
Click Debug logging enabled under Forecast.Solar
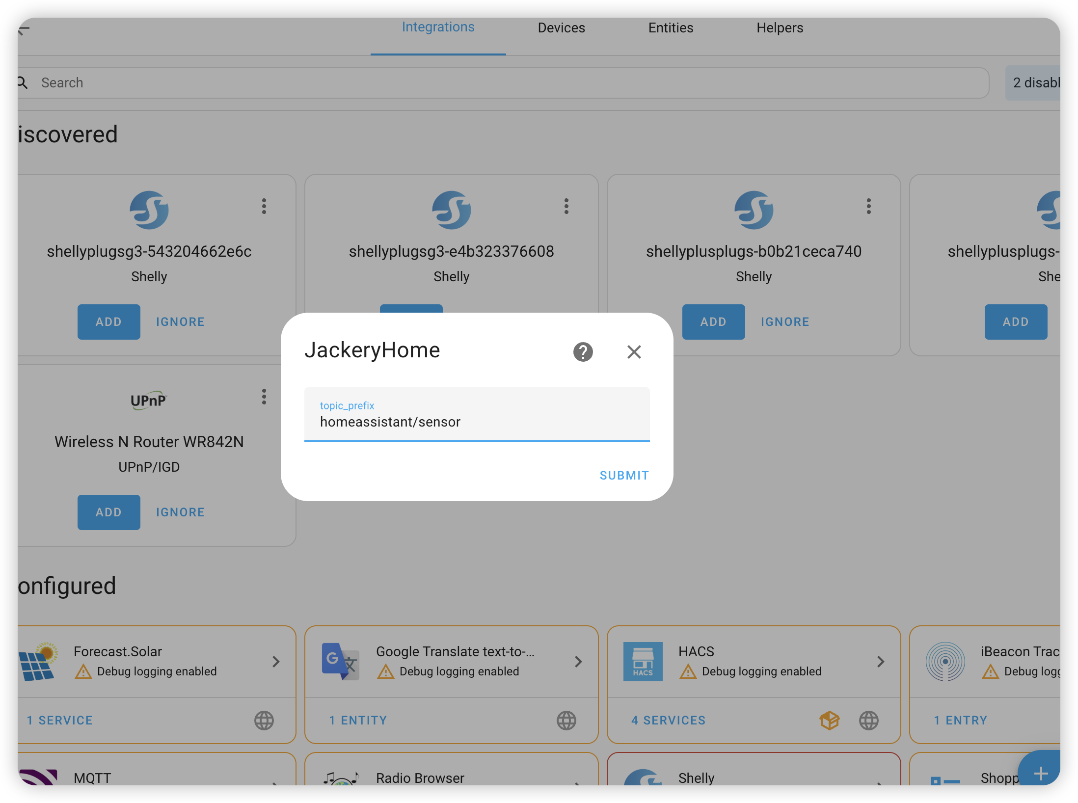pos(157,671)
